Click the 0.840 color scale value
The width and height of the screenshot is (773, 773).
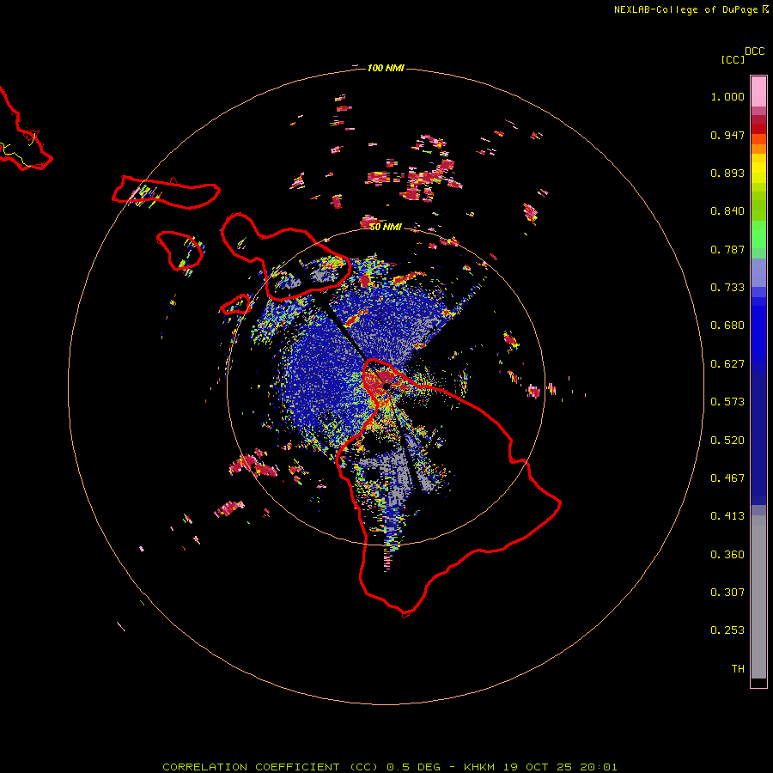tap(727, 211)
